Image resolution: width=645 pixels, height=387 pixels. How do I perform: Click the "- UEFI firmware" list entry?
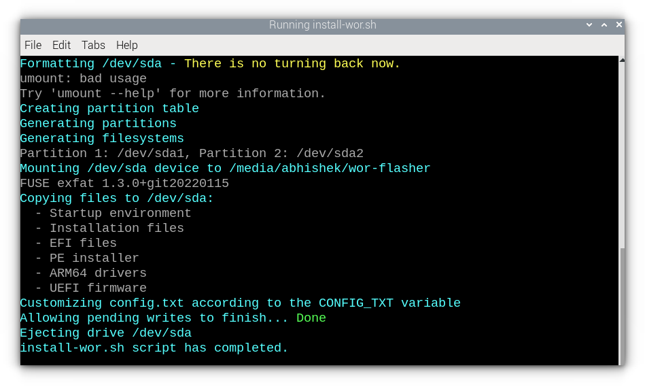click(x=90, y=288)
